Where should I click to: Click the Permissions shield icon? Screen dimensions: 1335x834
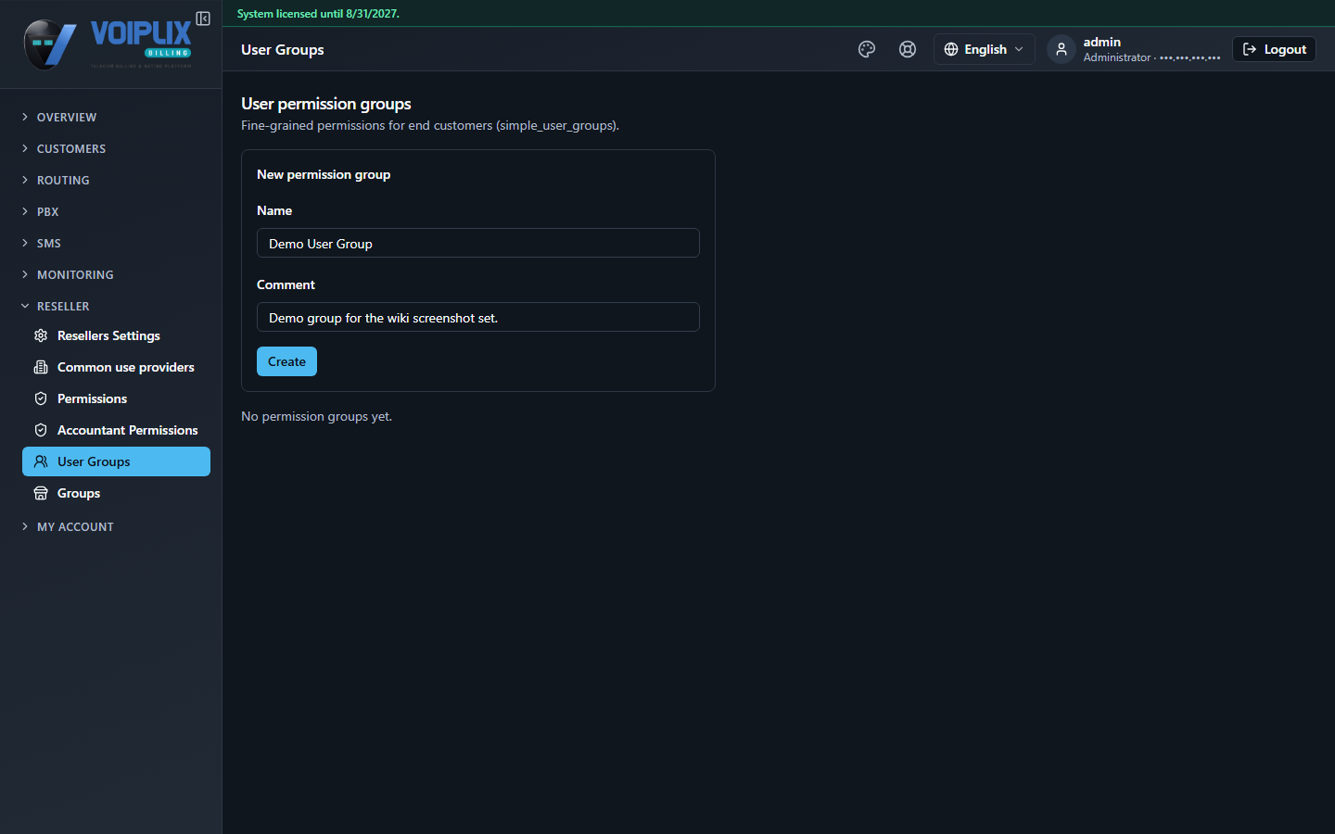pos(41,398)
